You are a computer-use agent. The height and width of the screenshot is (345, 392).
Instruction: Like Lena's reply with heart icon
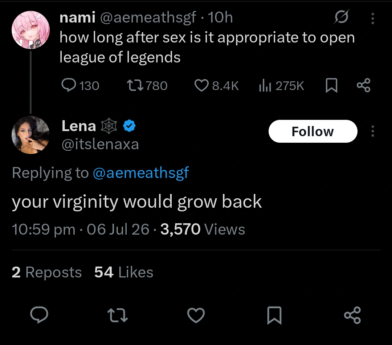tap(196, 315)
